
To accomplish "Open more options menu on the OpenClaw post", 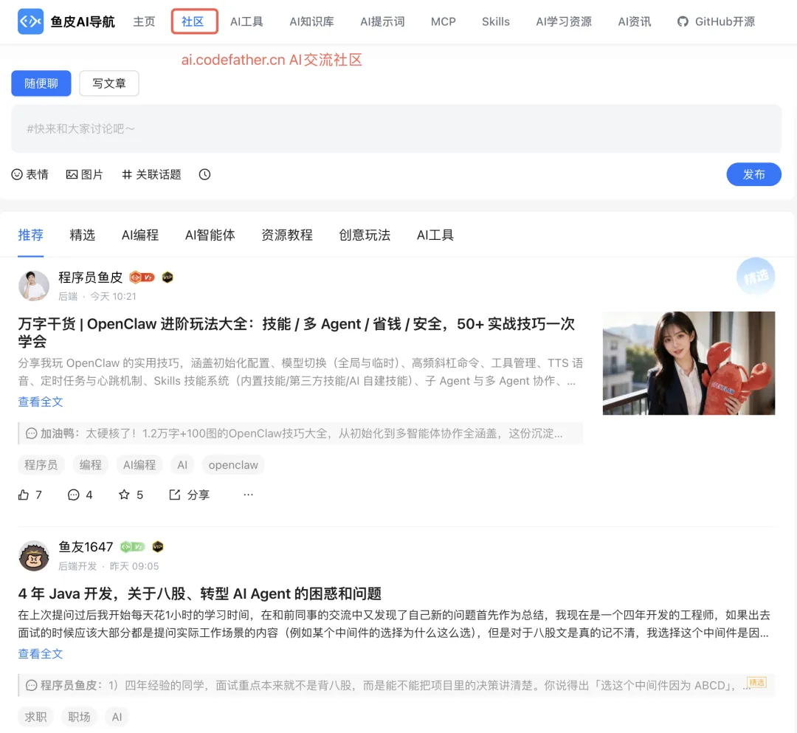I will point(248,495).
